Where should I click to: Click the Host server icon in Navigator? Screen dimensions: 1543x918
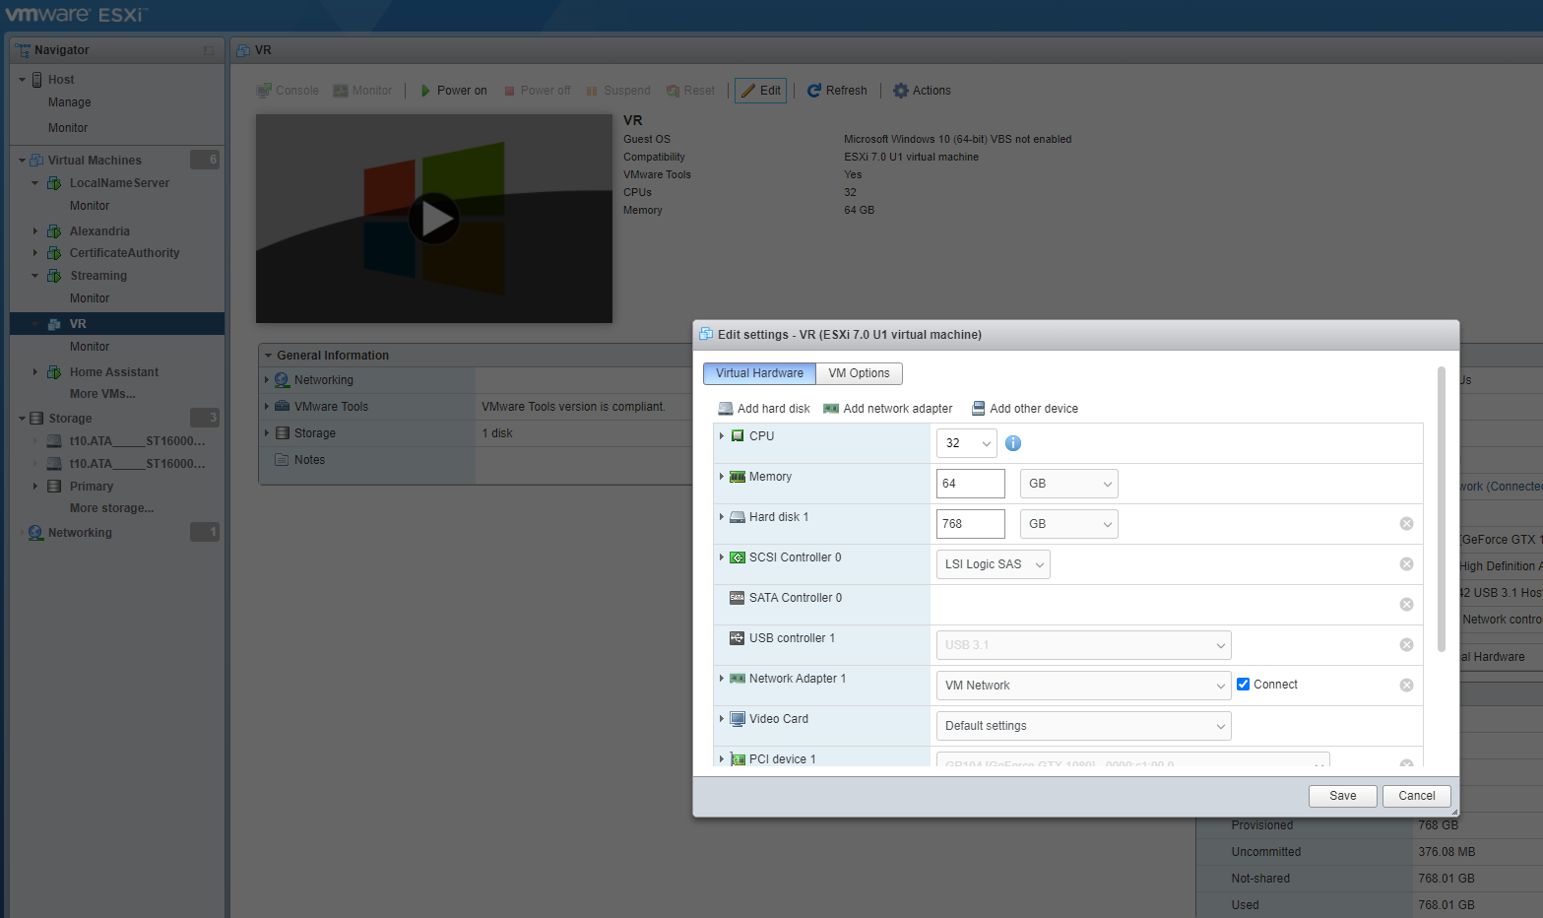click(x=37, y=80)
